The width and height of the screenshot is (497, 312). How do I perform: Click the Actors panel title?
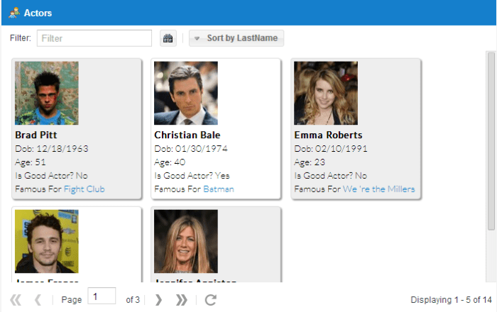pyautogui.click(x=38, y=13)
